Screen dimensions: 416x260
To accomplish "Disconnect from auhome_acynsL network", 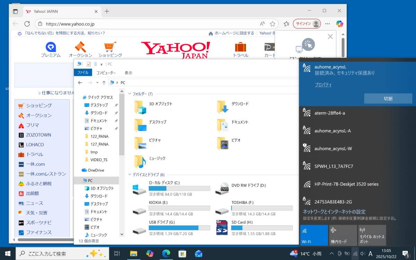I will [388, 98].
